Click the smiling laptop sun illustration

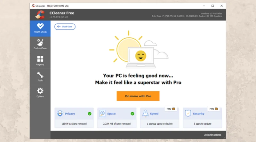[x=139, y=49]
